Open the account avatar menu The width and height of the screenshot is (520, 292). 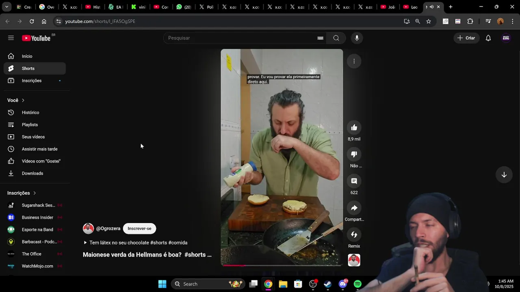pos(506,38)
